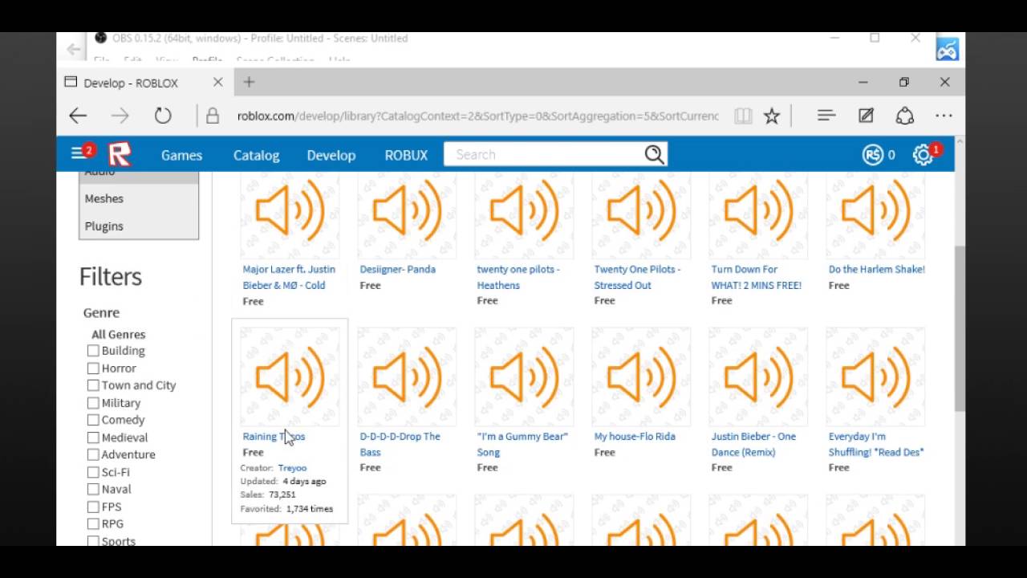Image resolution: width=1027 pixels, height=578 pixels.
Task: Click the browser forward arrow
Action: click(x=120, y=116)
